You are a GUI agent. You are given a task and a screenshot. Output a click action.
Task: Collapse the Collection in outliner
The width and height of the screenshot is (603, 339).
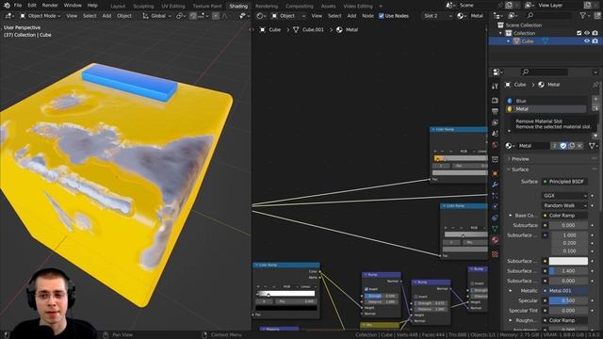(500, 33)
